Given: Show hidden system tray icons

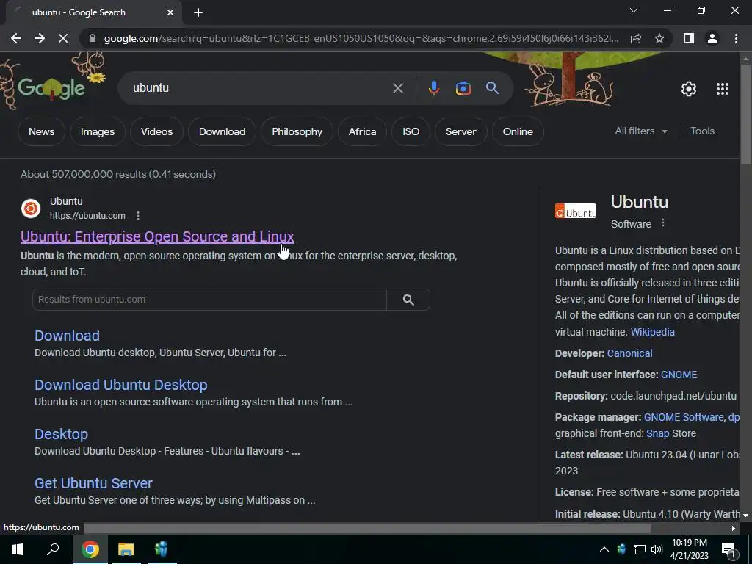Looking at the screenshot, I should coord(604,549).
